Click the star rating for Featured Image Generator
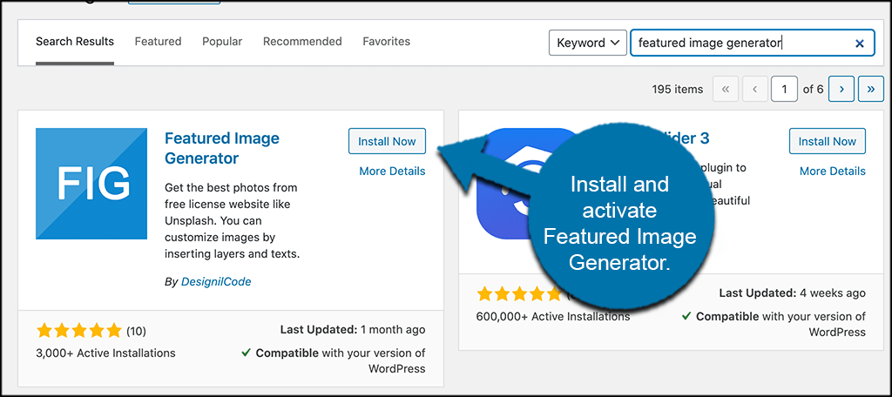The width and height of the screenshot is (892, 397). pos(78,331)
